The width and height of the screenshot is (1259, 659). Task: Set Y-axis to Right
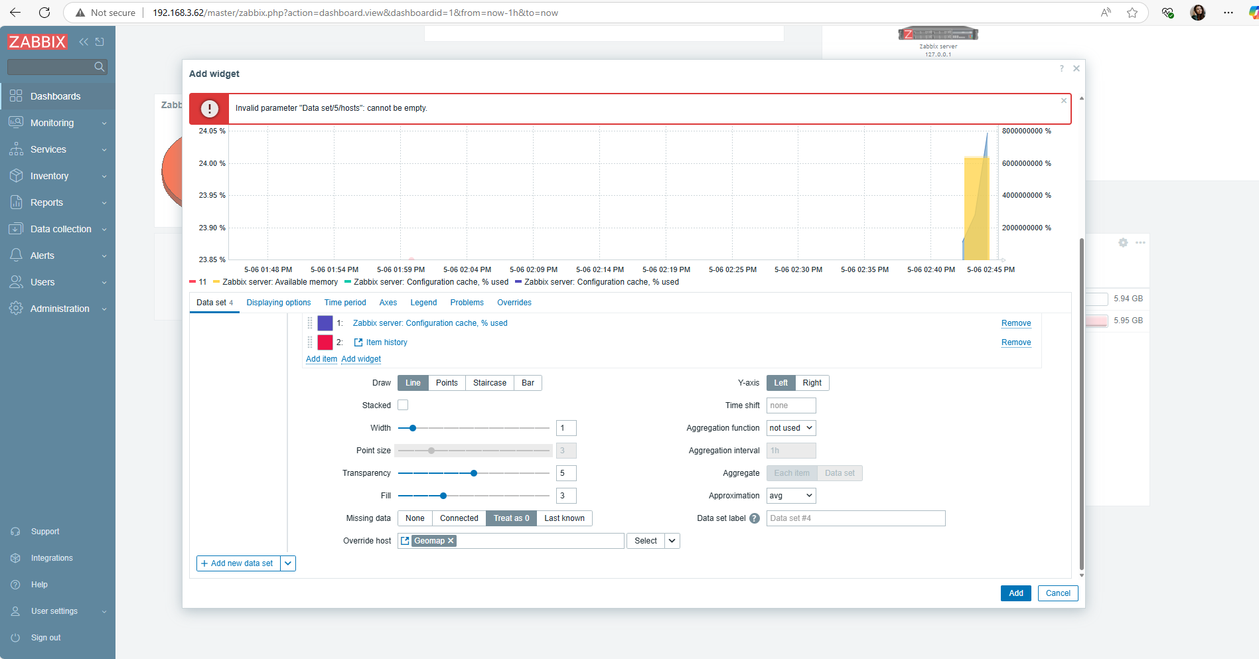pyautogui.click(x=812, y=383)
